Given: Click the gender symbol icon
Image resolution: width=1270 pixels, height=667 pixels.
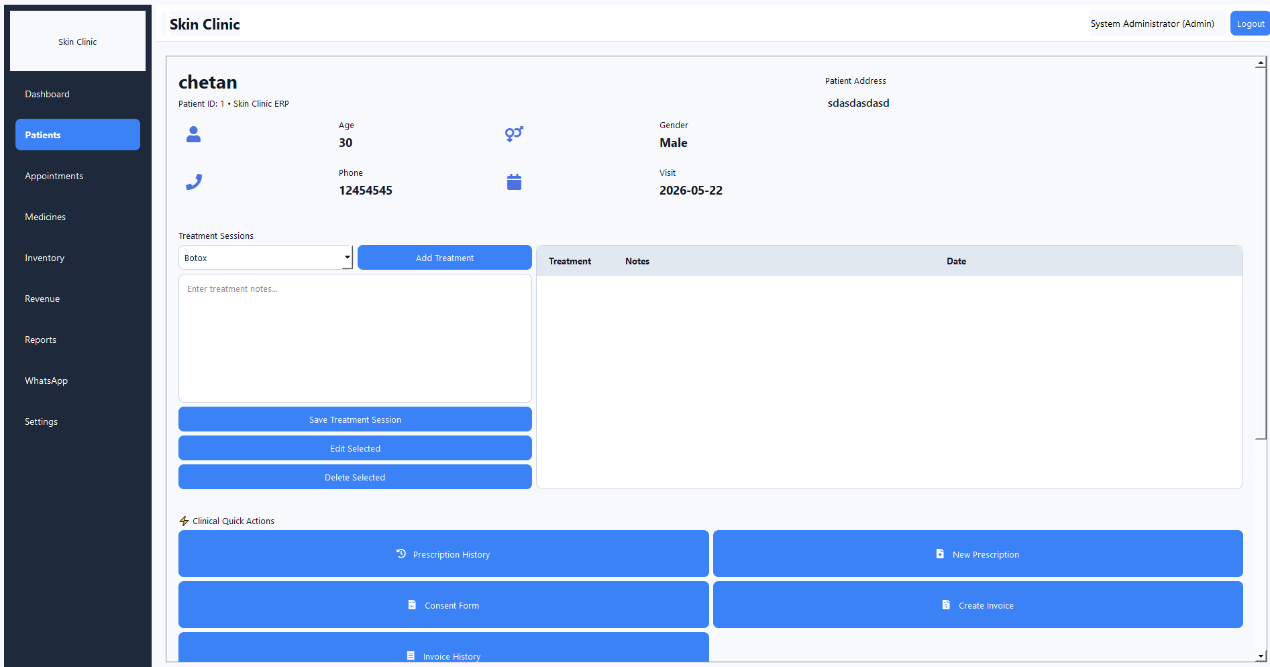Looking at the screenshot, I should [x=514, y=134].
